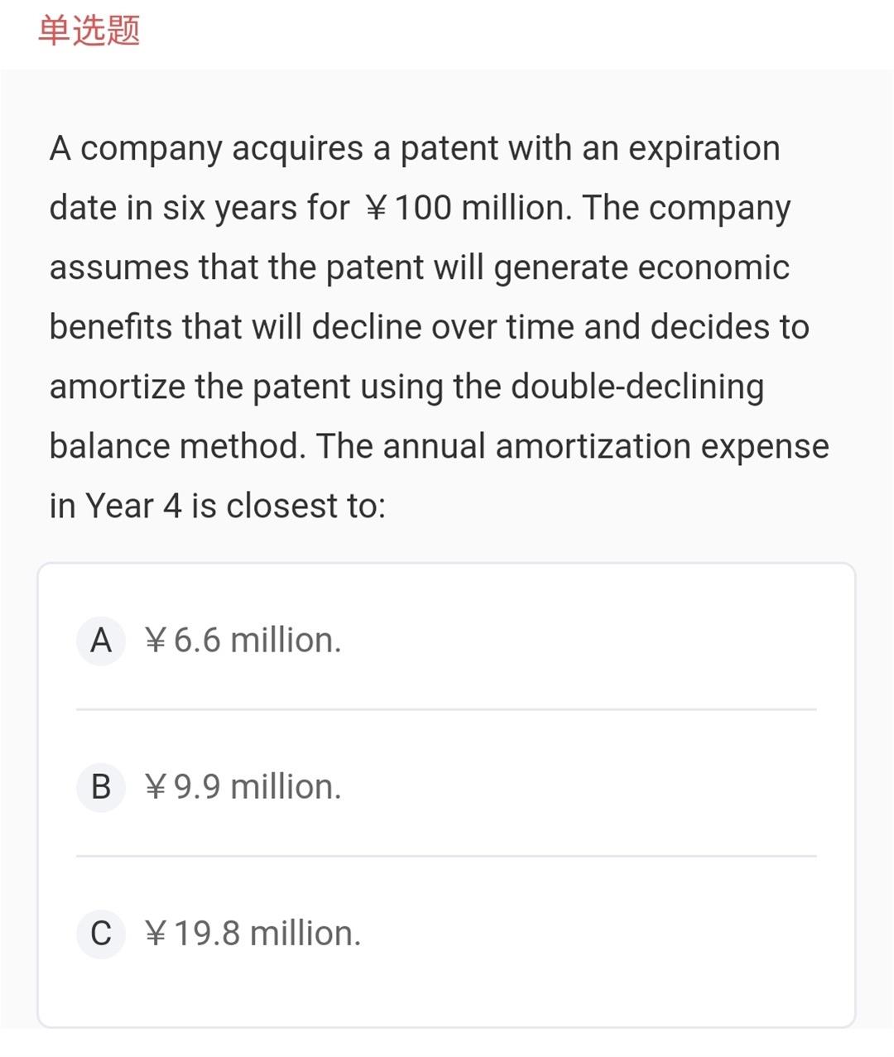The image size is (894, 1057).
Task: Click the divider line between options B and C
Action: 446,856
